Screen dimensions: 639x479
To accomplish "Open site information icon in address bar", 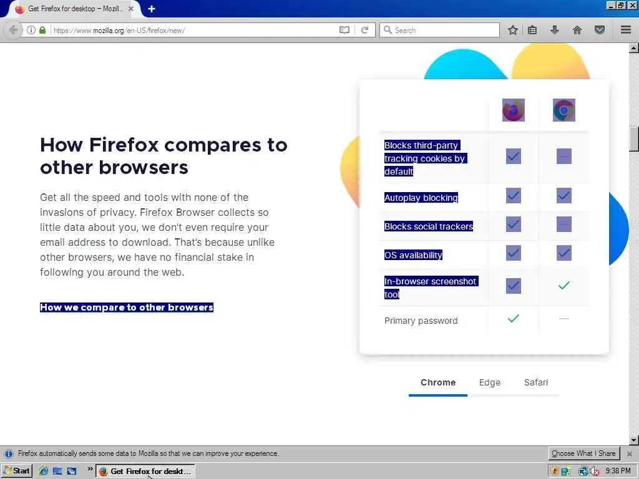I will tap(31, 30).
